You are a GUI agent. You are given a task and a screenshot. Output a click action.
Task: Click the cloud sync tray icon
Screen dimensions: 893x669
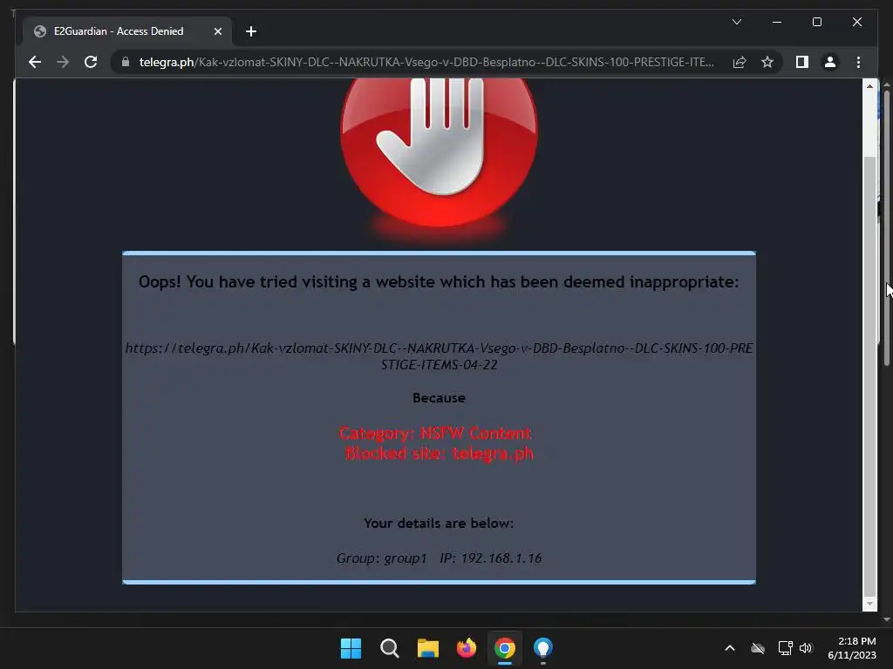coord(758,648)
